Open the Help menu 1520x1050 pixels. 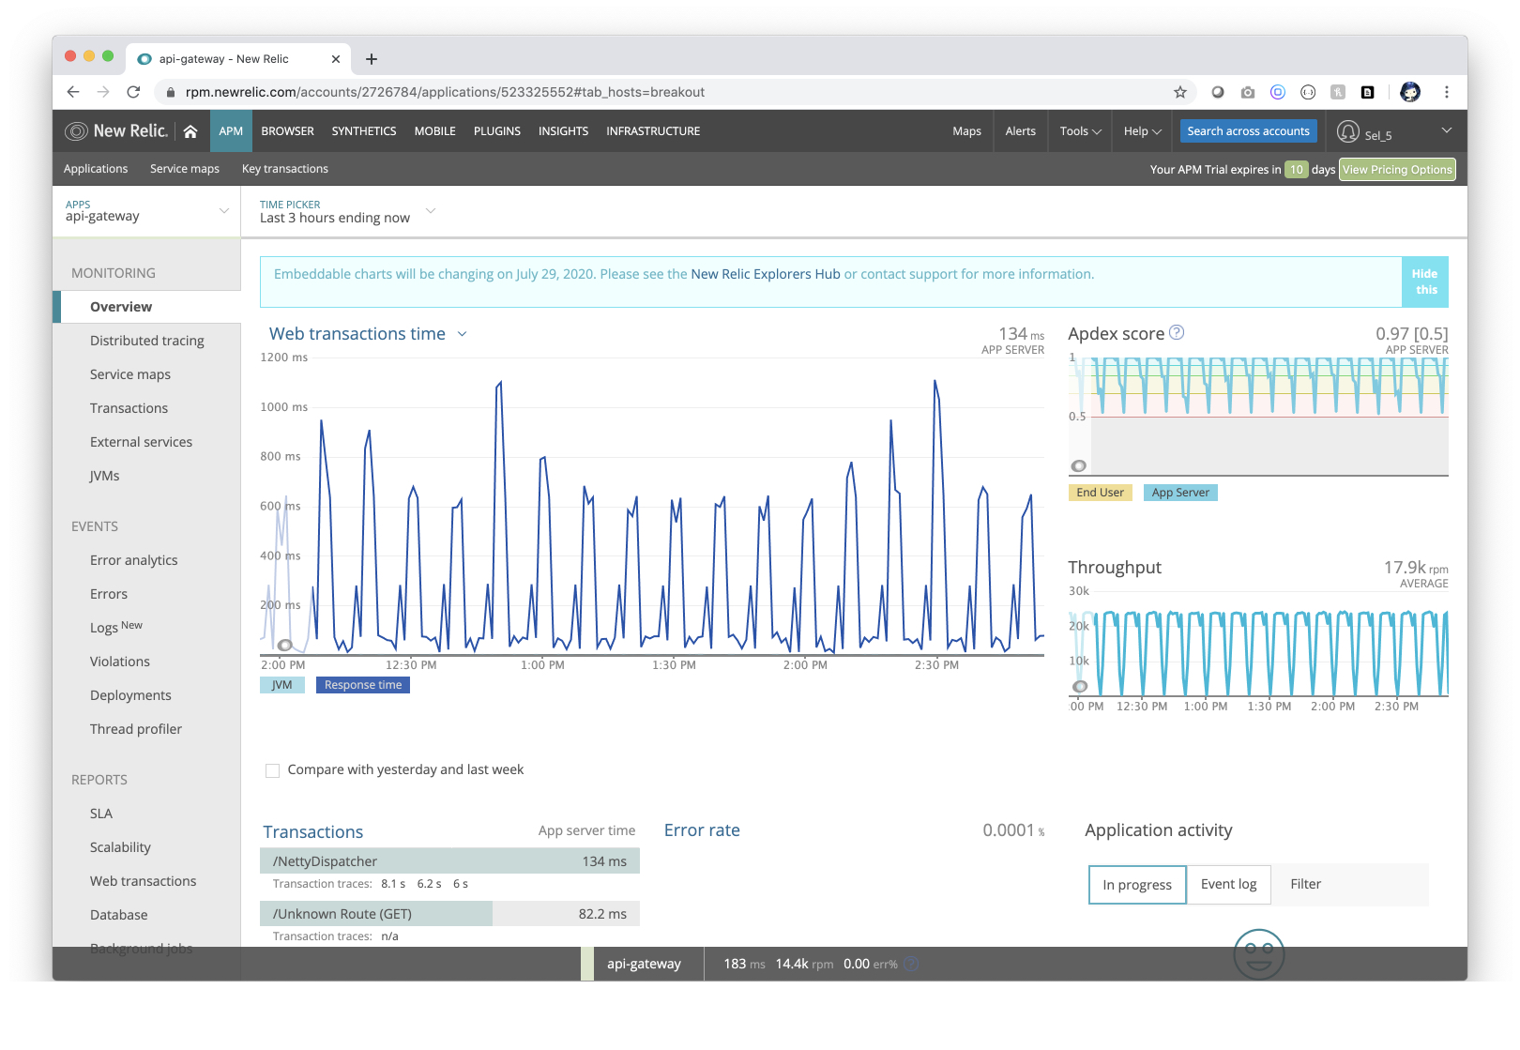click(1143, 131)
